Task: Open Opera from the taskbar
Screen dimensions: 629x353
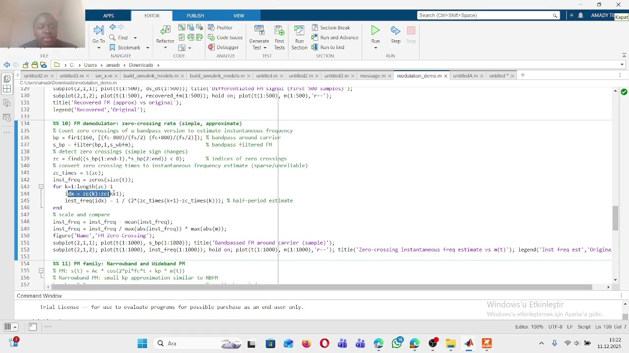Action: point(324,343)
